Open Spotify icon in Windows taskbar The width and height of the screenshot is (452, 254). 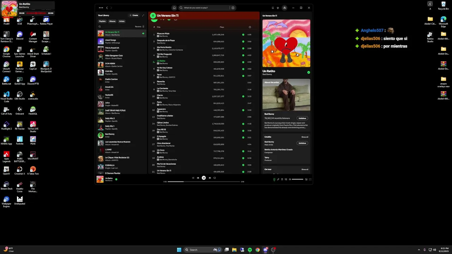[x=250, y=250]
